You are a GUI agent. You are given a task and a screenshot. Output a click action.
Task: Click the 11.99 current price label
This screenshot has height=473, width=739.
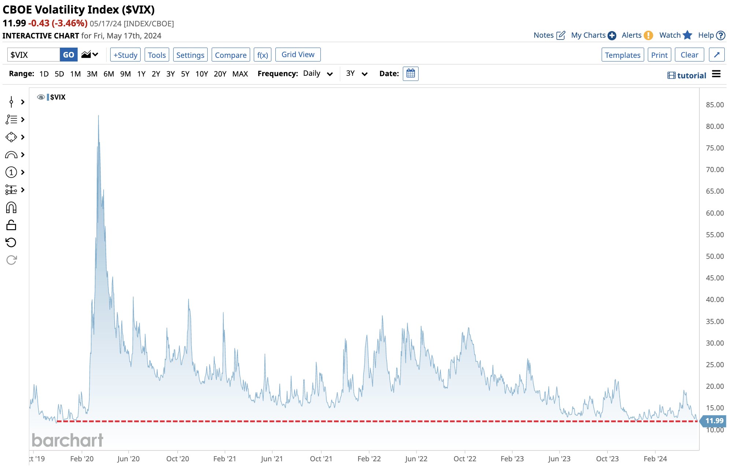click(713, 421)
